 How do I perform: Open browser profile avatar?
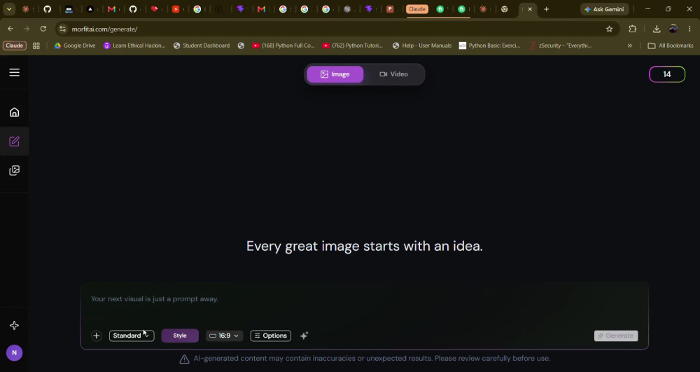tap(673, 29)
